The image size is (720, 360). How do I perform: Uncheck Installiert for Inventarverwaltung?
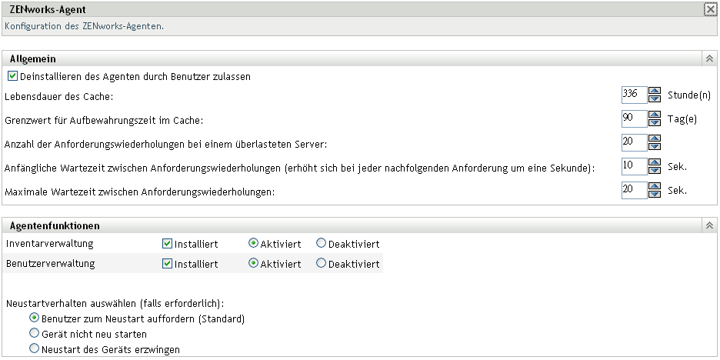pyautogui.click(x=167, y=244)
